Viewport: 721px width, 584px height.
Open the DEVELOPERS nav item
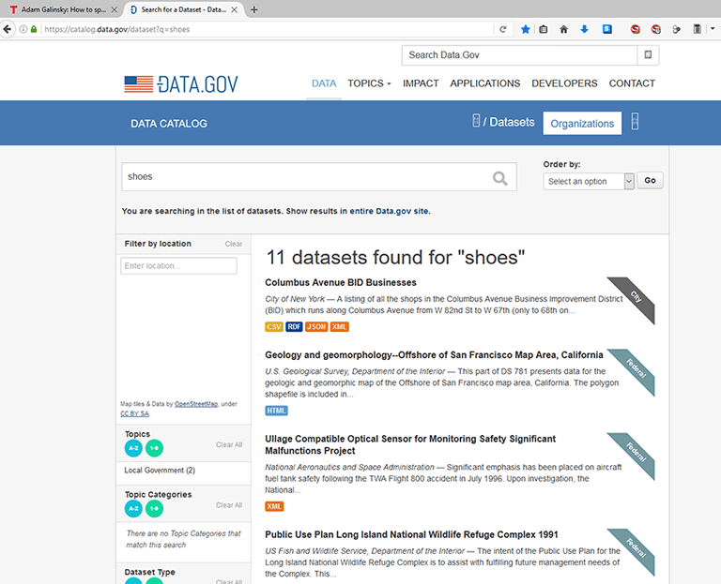point(564,83)
